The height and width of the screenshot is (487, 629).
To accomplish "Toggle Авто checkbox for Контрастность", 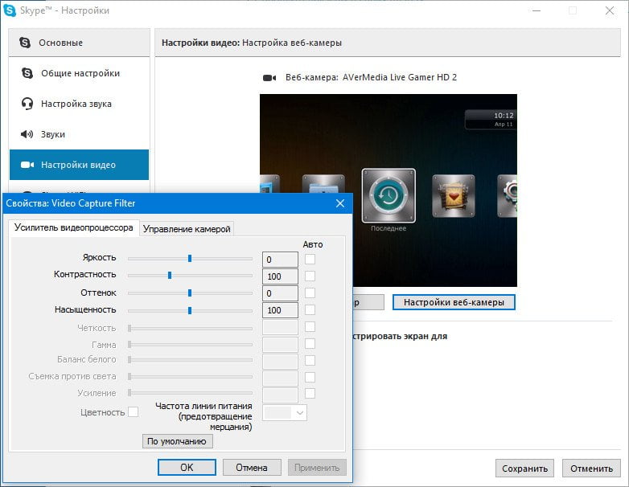I will pos(310,276).
